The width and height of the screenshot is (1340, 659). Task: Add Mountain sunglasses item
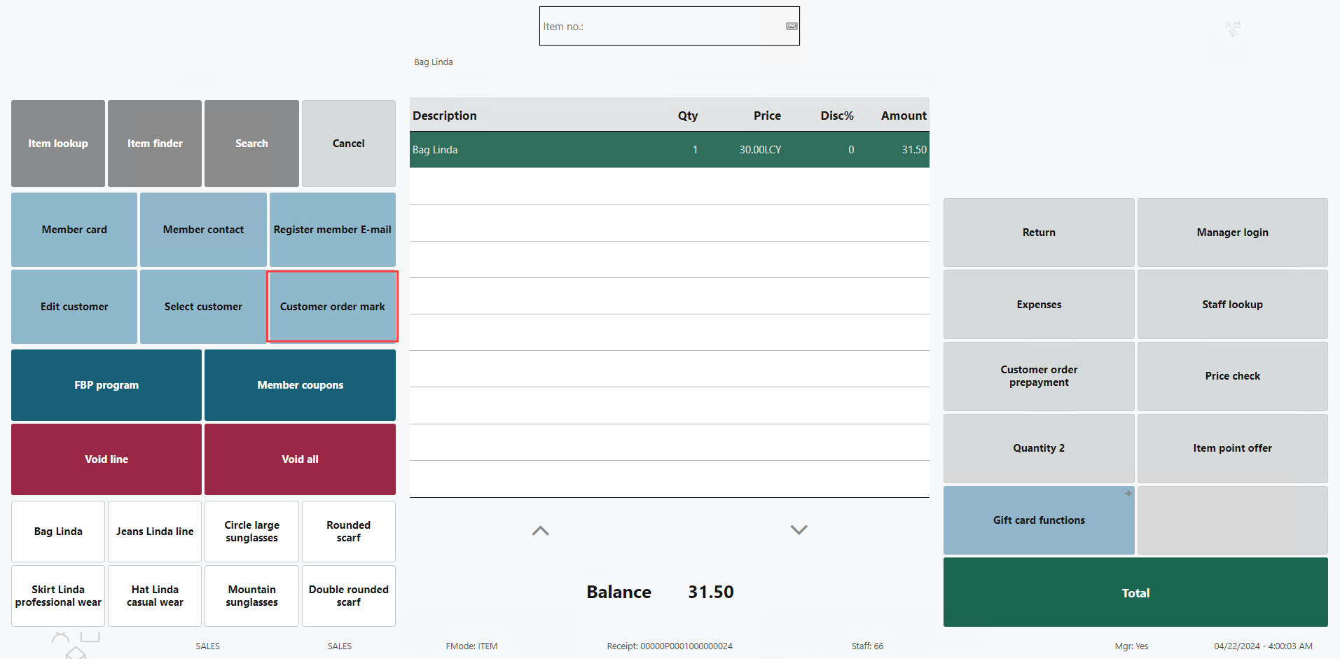click(251, 596)
